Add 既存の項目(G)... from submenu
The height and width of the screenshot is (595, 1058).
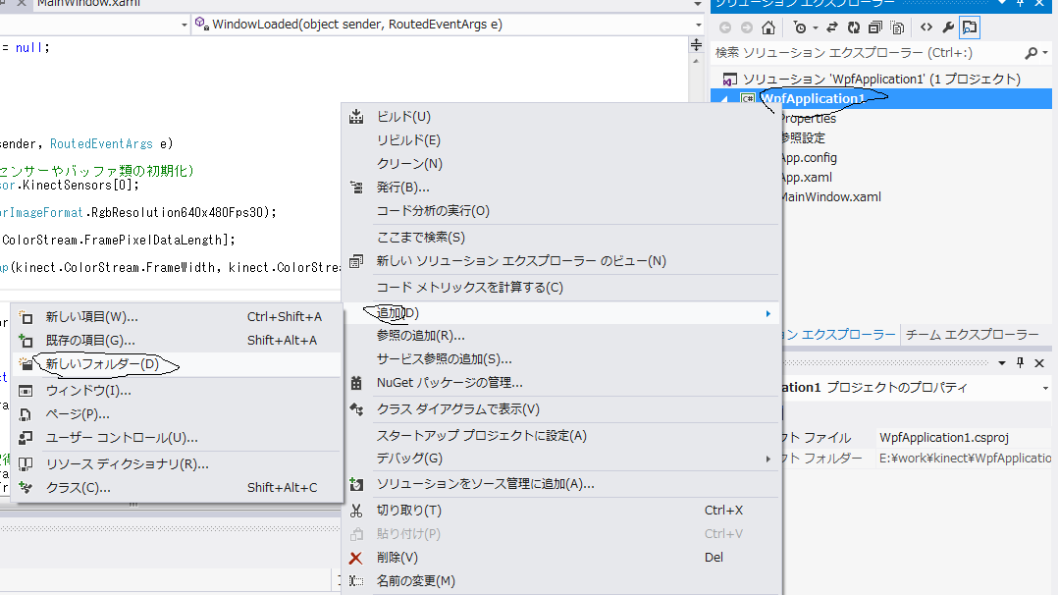point(177,341)
